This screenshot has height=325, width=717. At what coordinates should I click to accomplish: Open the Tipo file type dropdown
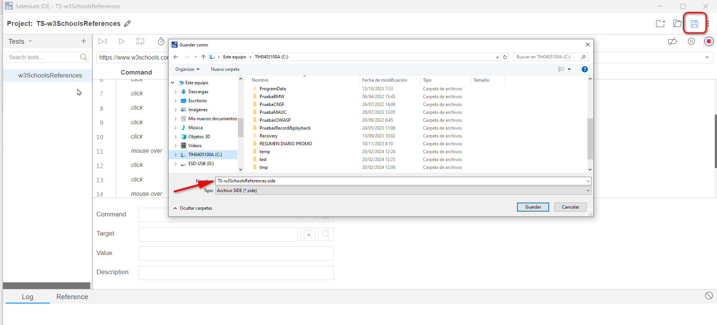click(403, 191)
